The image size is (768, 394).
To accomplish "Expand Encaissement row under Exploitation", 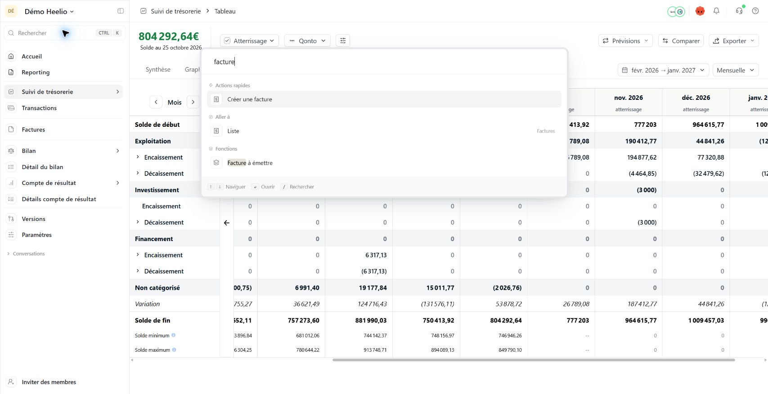I will click(138, 157).
